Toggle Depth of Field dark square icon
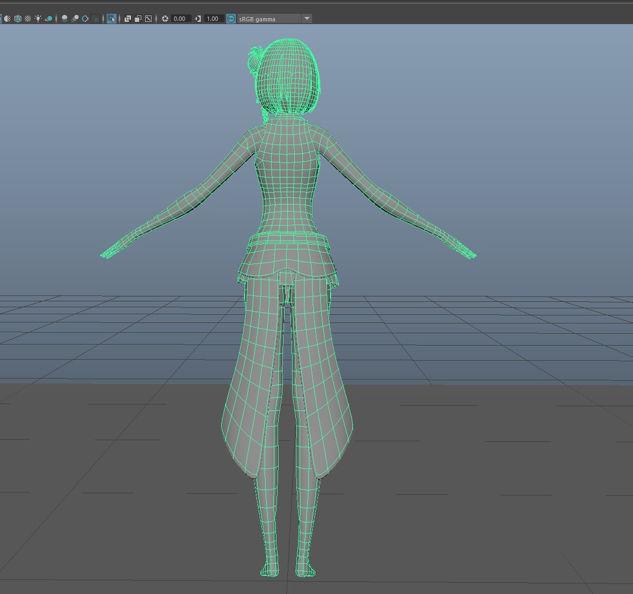 tap(96, 19)
